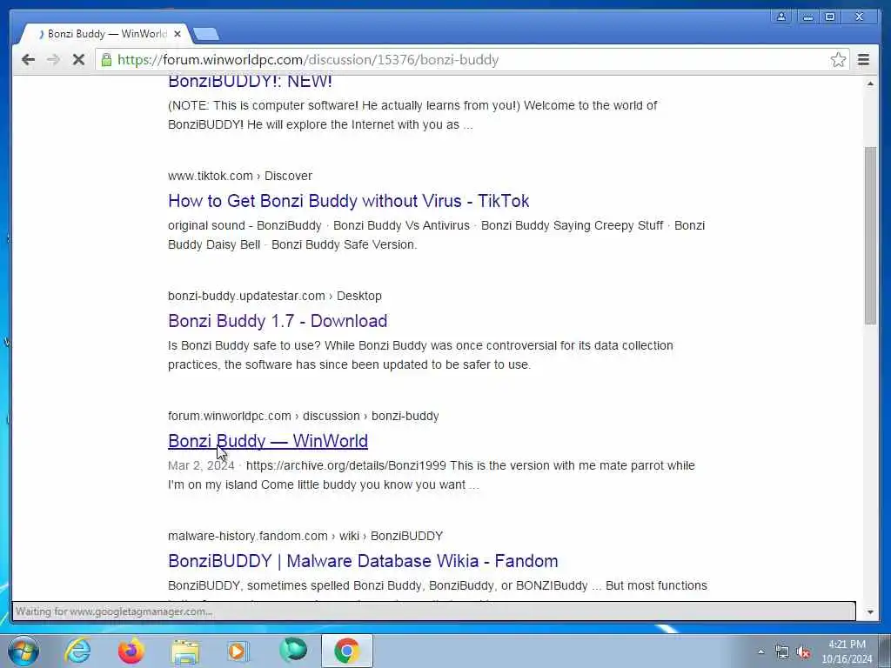Image resolution: width=891 pixels, height=668 pixels.
Task: Open the green round taskbar application
Action: pyautogui.click(x=293, y=651)
